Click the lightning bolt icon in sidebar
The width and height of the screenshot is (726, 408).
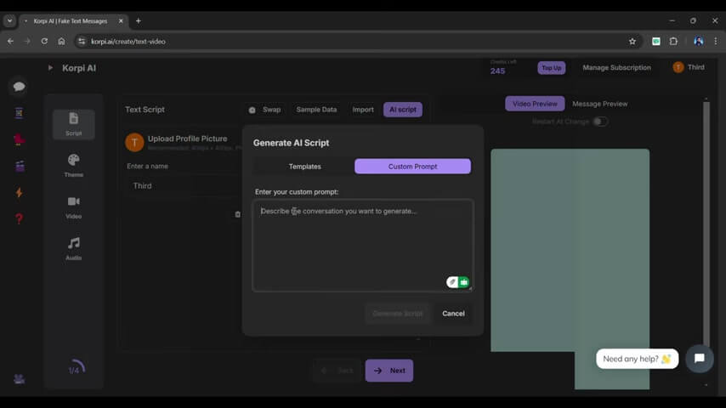pos(19,193)
